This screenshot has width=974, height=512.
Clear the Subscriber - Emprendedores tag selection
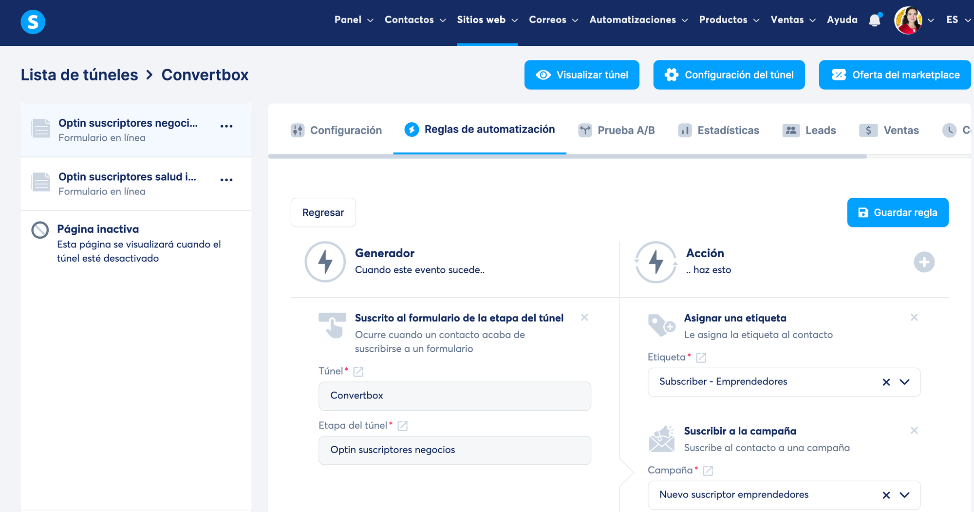coord(886,382)
